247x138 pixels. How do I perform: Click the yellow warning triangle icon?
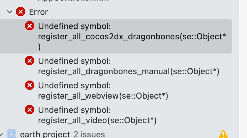click(223, 134)
